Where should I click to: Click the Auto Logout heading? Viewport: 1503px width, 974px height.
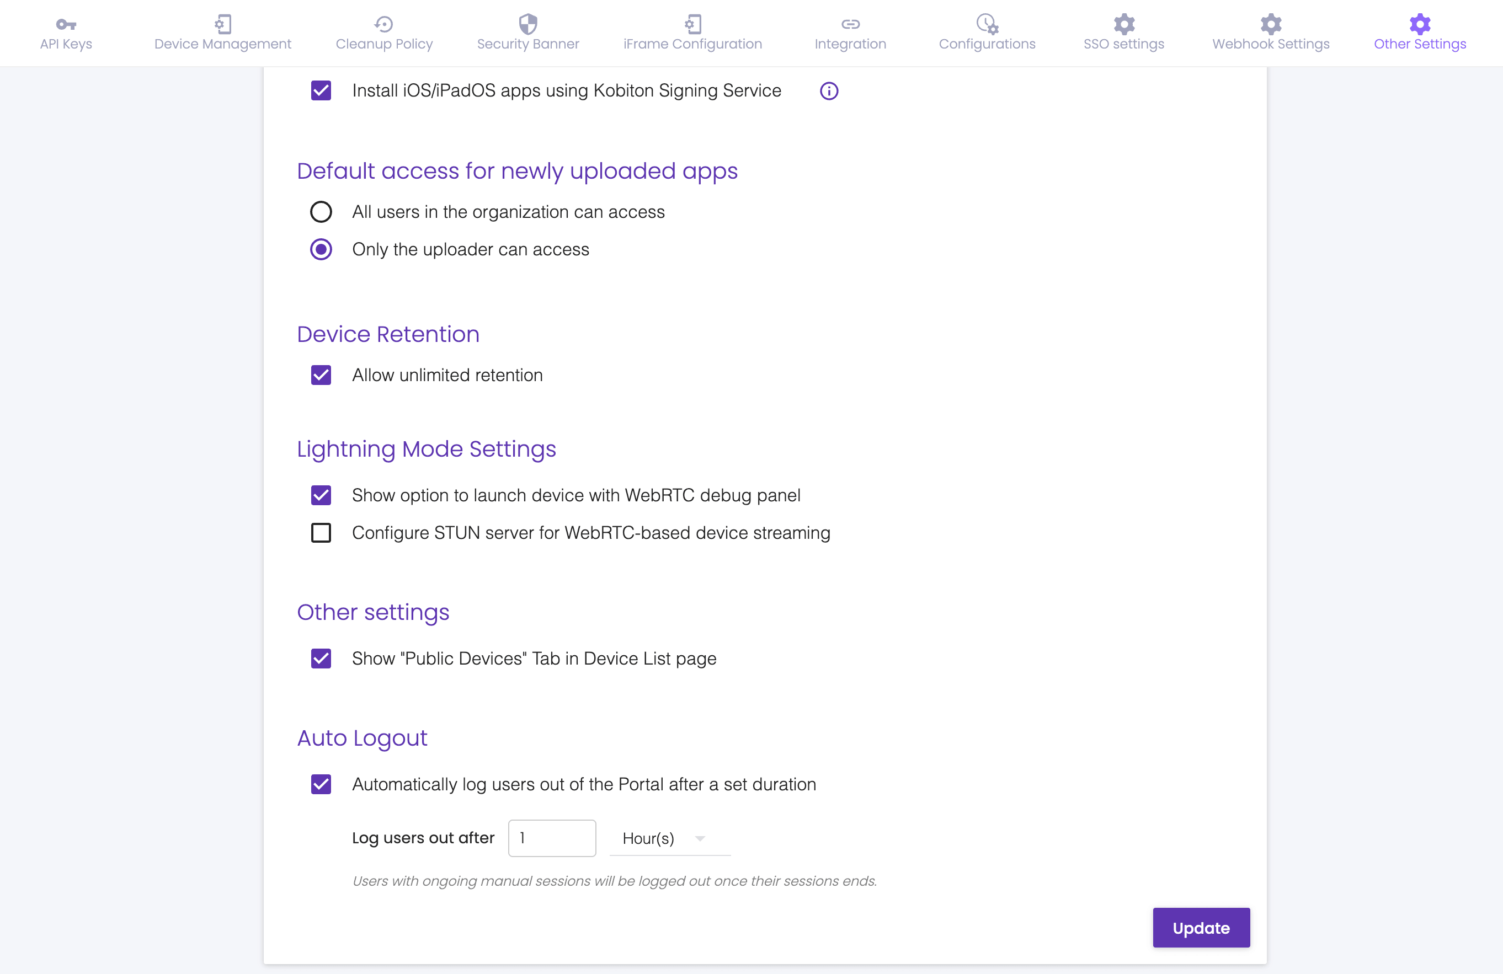[362, 738]
